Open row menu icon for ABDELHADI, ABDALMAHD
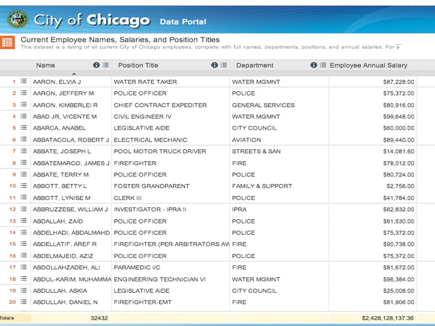The height and width of the screenshot is (326, 435). coord(24,232)
